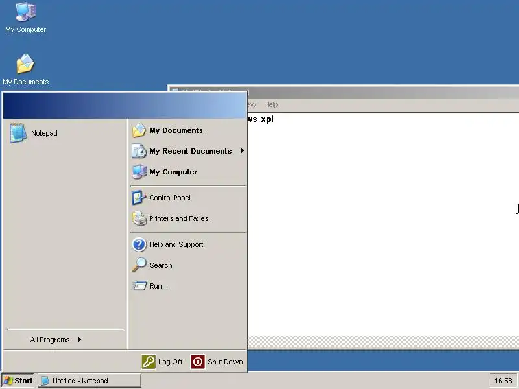
Task: Click the Log Off text button
Action: coord(170,362)
